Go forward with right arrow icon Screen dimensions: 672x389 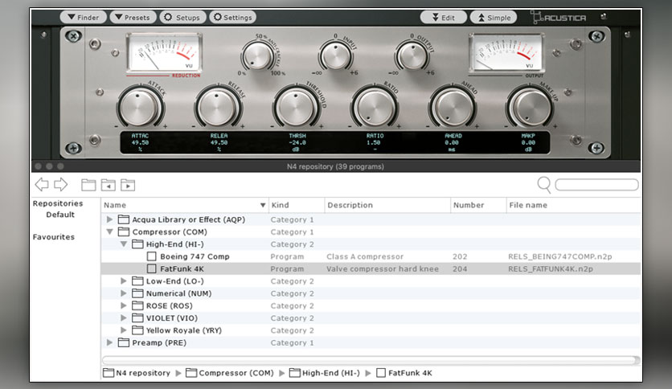tap(61, 185)
